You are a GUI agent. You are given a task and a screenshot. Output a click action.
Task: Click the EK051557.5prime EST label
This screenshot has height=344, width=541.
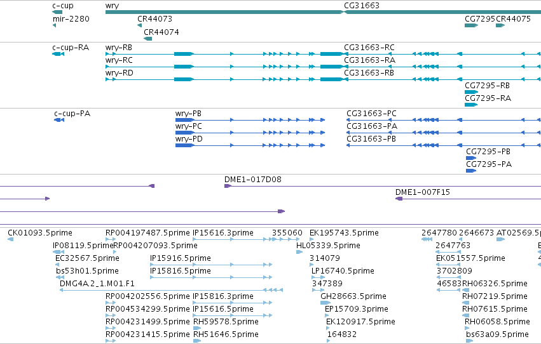470,258
